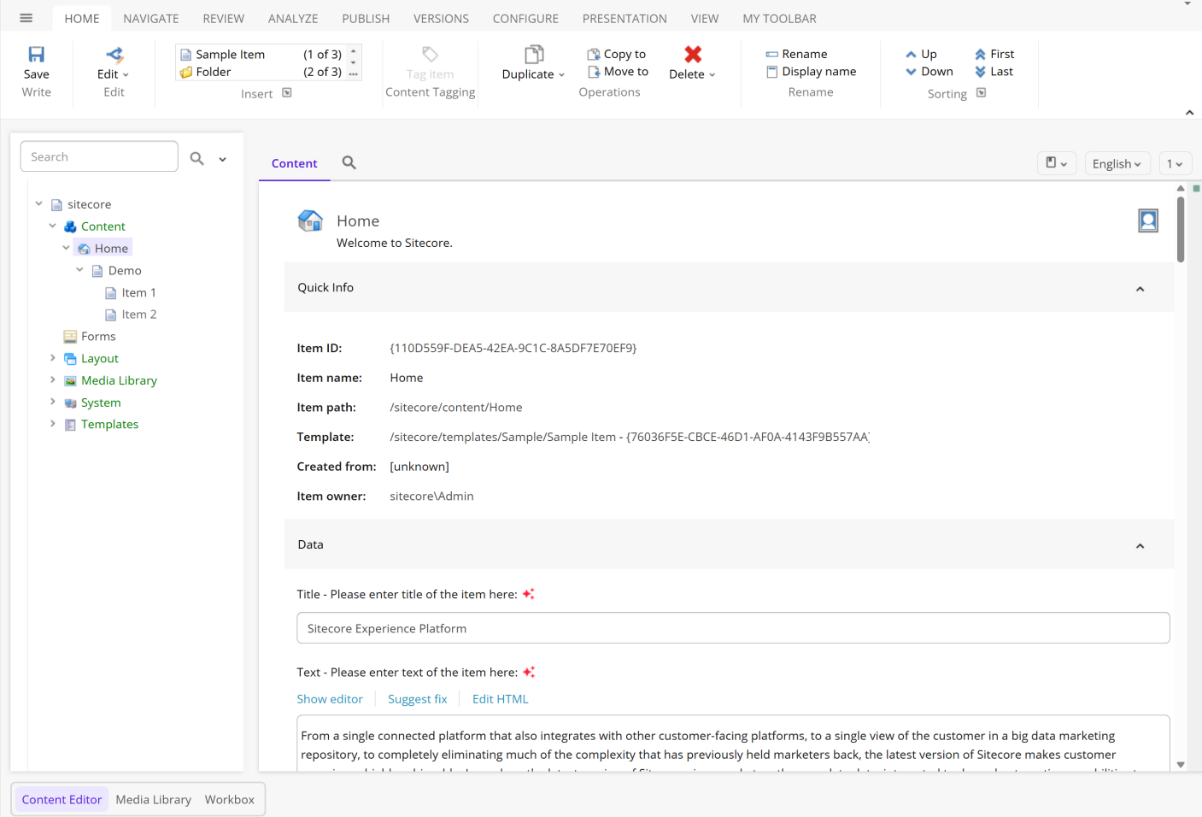Image resolution: width=1202 pixels, height=817 pixels.
Task: Switch to Workbox bottom tab
Action: point(230,799)
